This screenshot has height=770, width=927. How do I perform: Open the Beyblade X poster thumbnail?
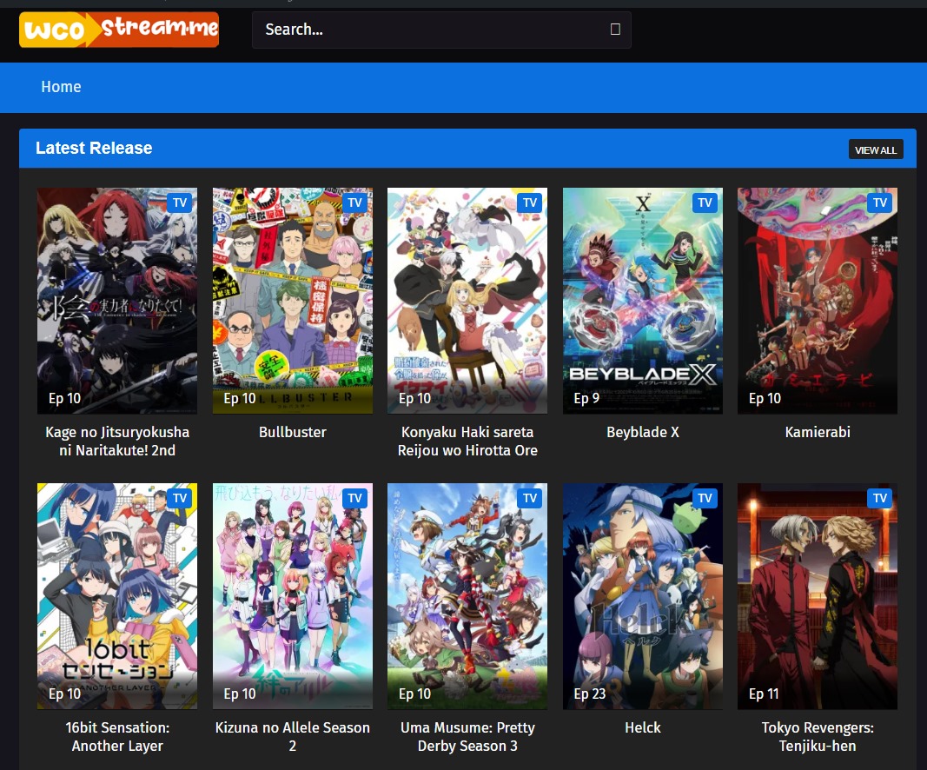(x=643, y=301)
